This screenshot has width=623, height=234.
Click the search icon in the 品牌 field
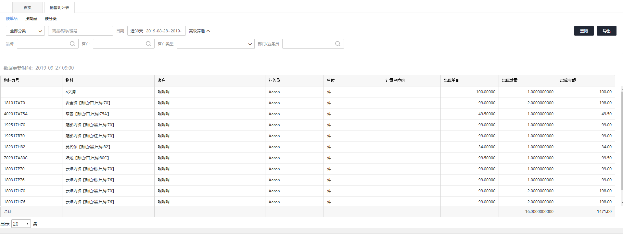[72, 44]
